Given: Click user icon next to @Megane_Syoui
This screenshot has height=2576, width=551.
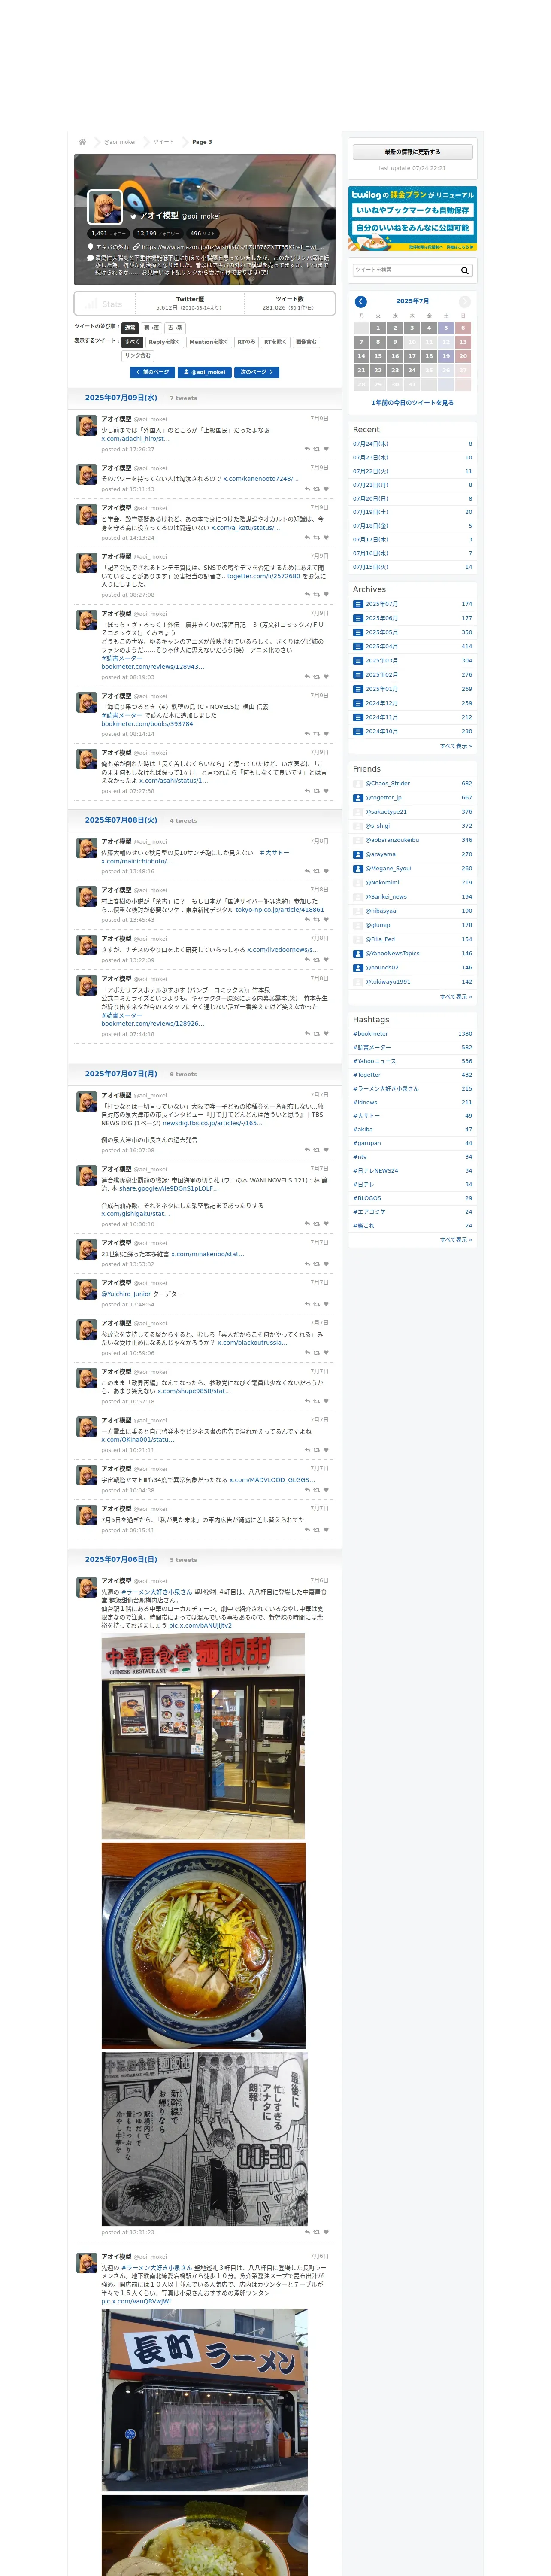Looking at the screenshot, I should 358,868.
